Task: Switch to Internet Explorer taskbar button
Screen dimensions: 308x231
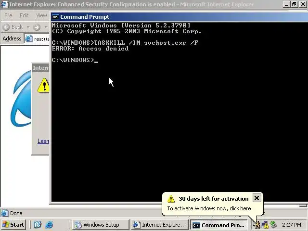Action: [x=159, y=225]
